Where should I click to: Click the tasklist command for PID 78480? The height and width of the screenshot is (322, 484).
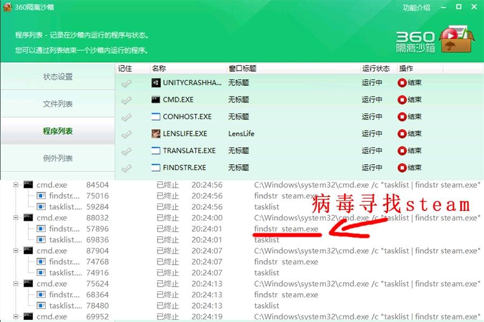(267, 305)
